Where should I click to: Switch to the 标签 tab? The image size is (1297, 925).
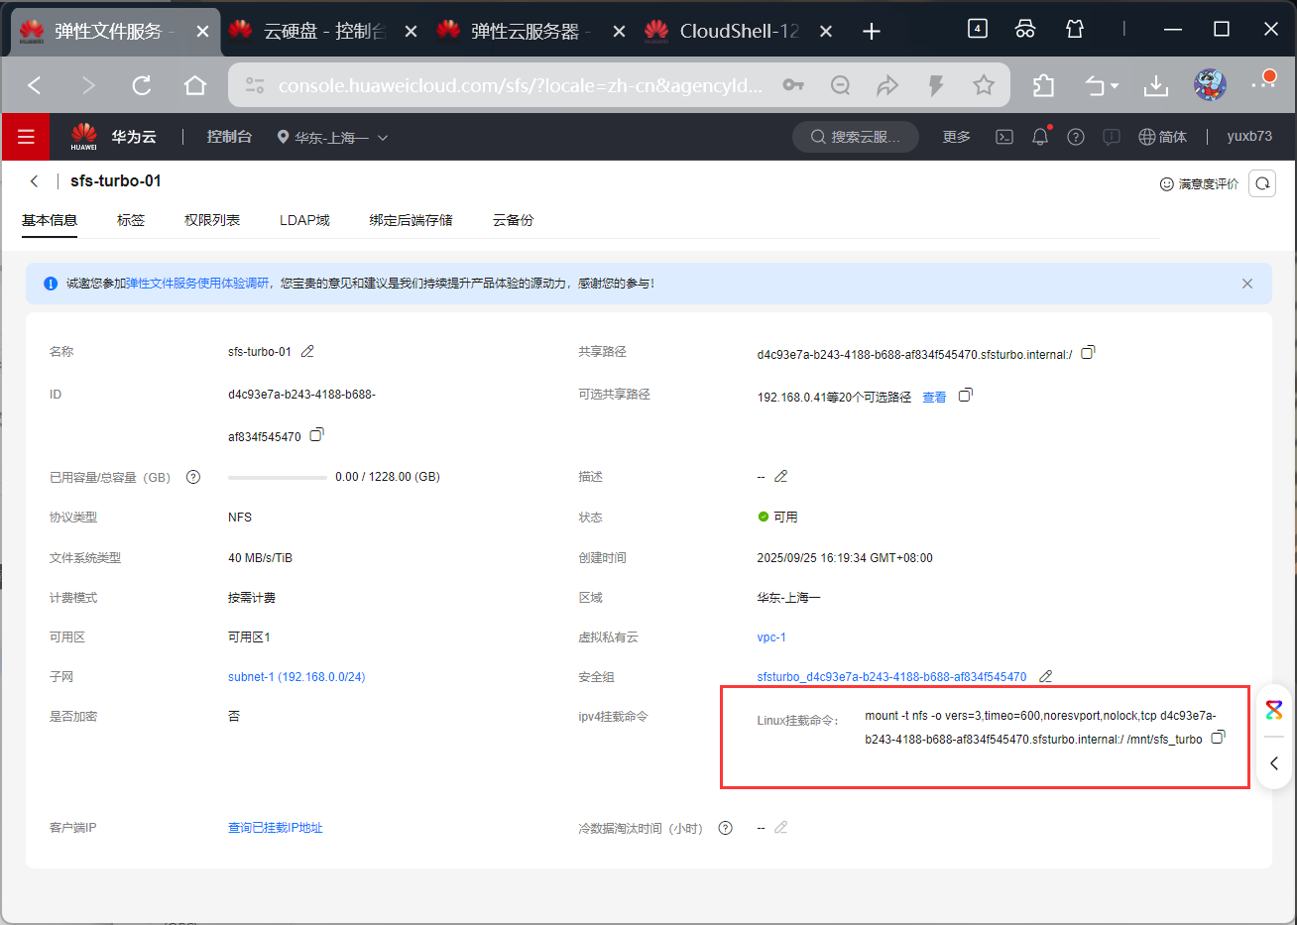(131, 220)
